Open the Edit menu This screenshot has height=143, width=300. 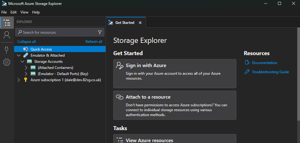pyautogui.click(x=13, y=12)
